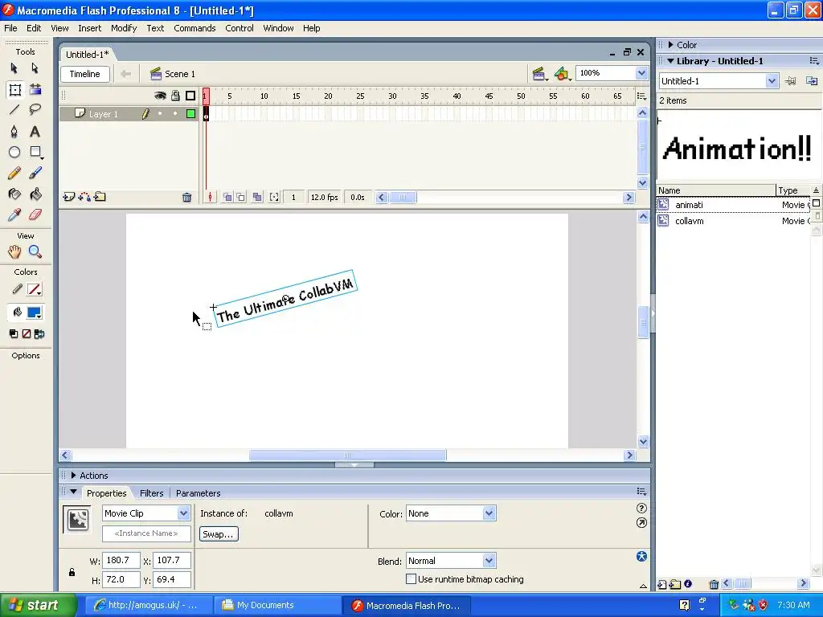Open Library document Untitled-1 dropdown
The width and height of the screenshot is (823, 617).
point(771,81)
